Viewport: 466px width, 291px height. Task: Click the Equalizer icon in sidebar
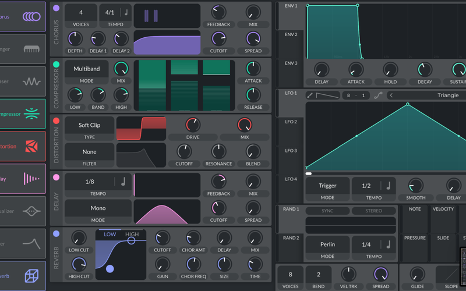31,212
